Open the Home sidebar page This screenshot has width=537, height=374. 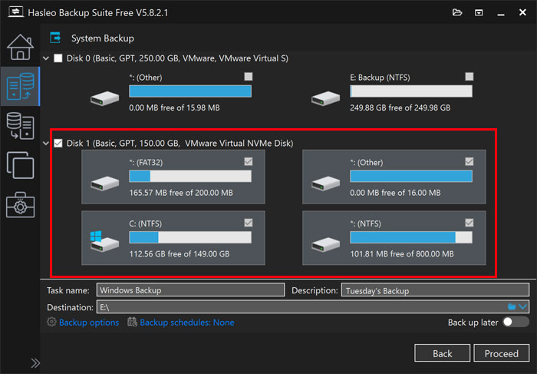click(x=20, y=48)
